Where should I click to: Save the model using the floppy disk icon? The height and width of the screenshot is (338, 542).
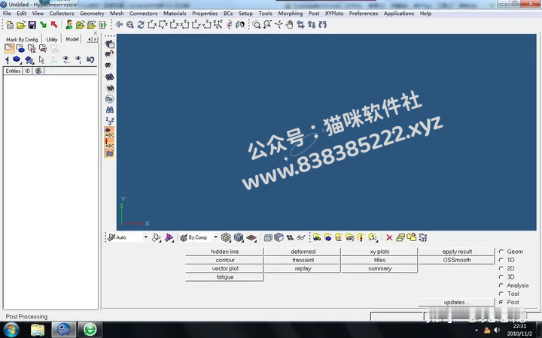pyautogui.click(x=32, y=25)
